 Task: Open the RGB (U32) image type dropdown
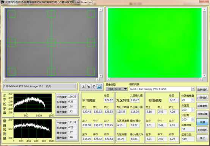[116, 89]
